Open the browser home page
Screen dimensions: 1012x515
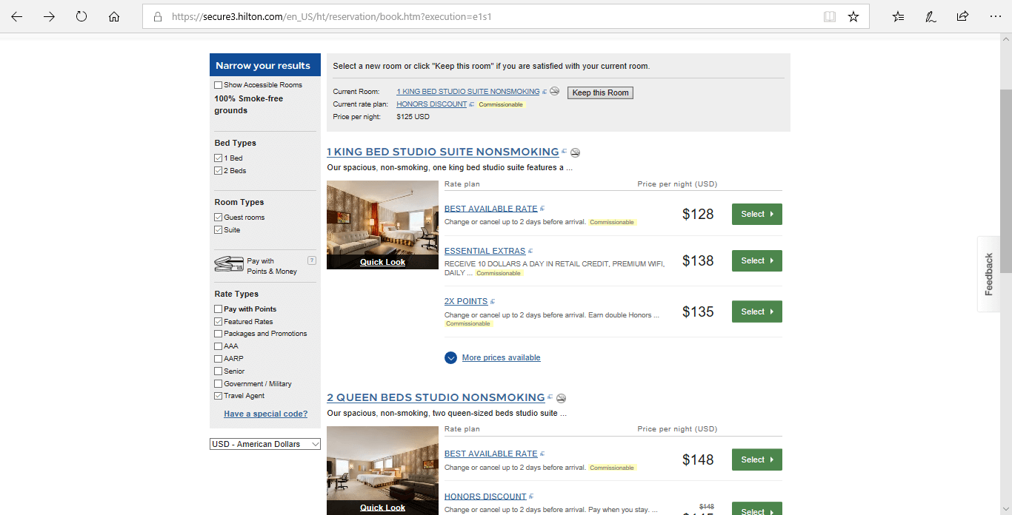point(114,16)
